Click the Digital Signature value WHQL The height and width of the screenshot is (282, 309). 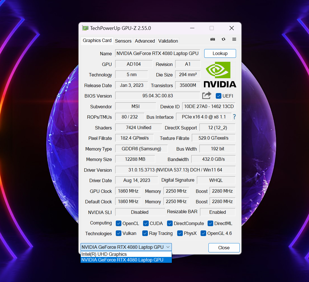click(216, 180)
